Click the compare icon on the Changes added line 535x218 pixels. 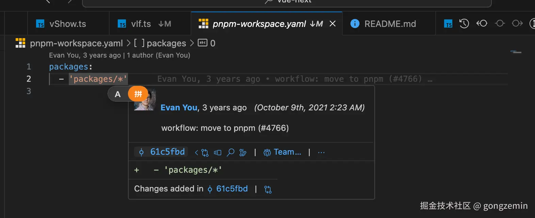point(268,189)
